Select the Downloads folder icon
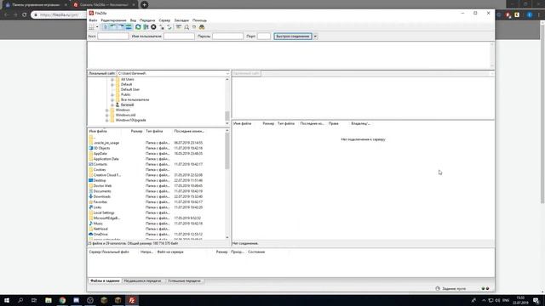Viewport: 545px width, 306px height. [91, 196]
